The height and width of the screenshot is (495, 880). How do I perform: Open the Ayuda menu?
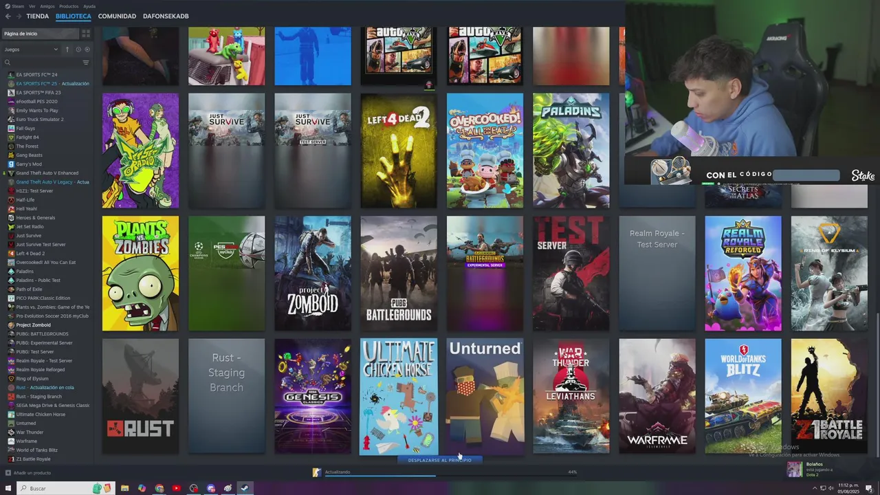pos(89,6)
